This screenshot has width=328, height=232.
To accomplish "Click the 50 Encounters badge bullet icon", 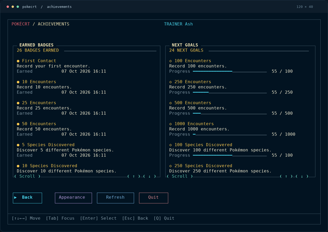I will click(18, 124).
